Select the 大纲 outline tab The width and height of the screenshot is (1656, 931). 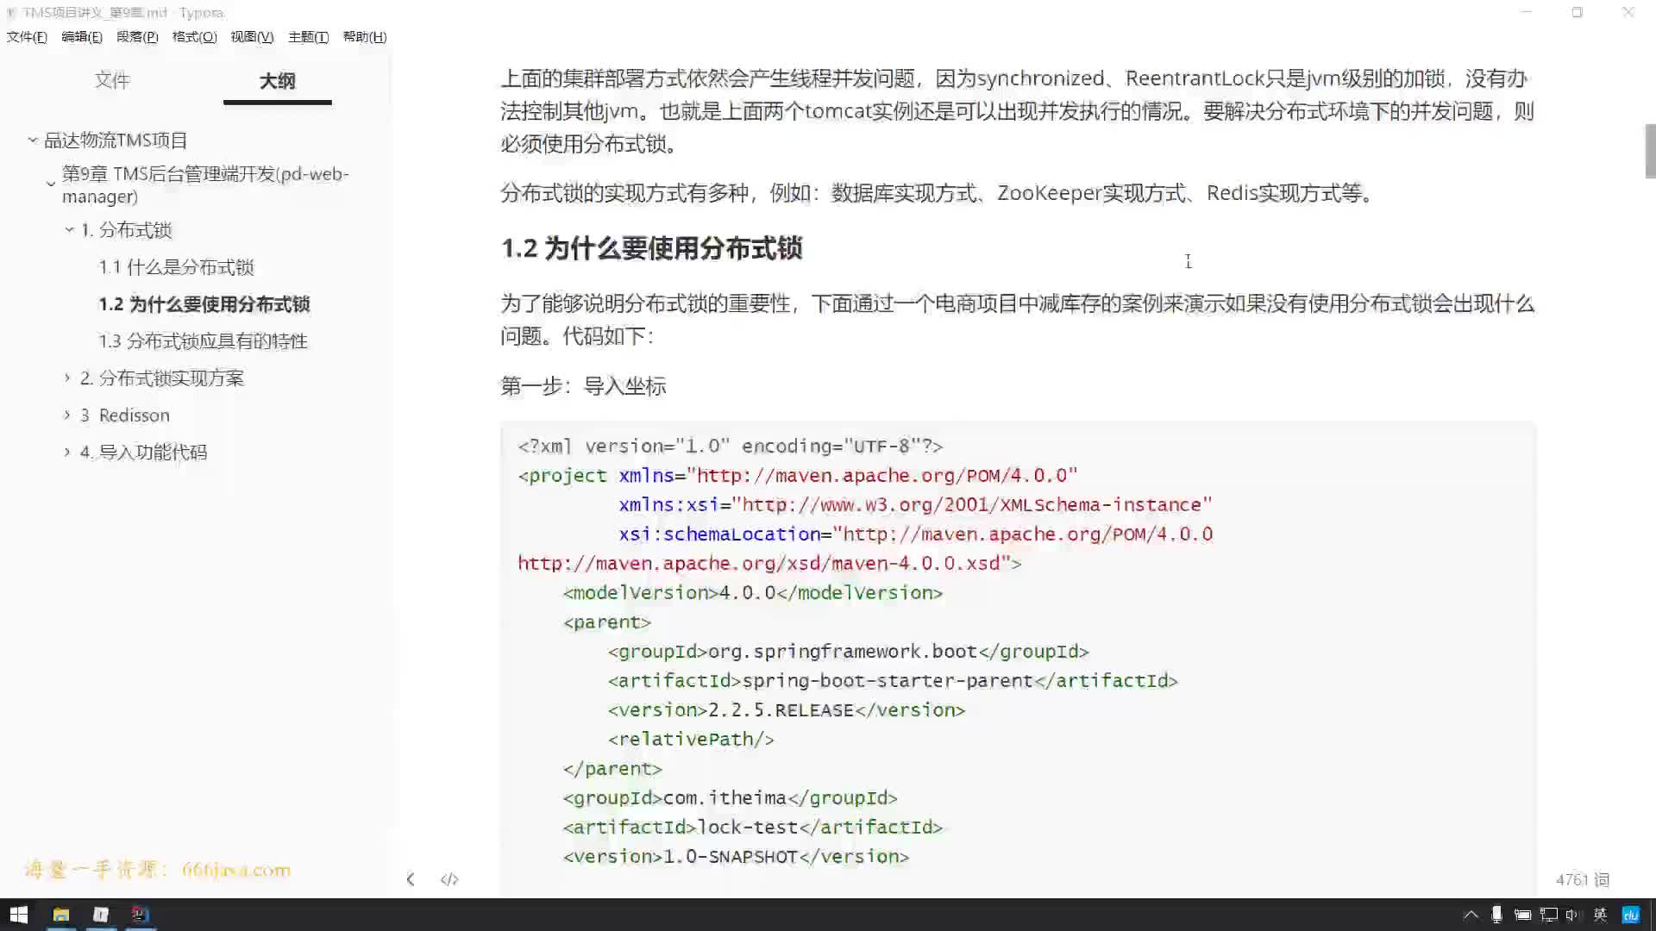tap(277, 81)
